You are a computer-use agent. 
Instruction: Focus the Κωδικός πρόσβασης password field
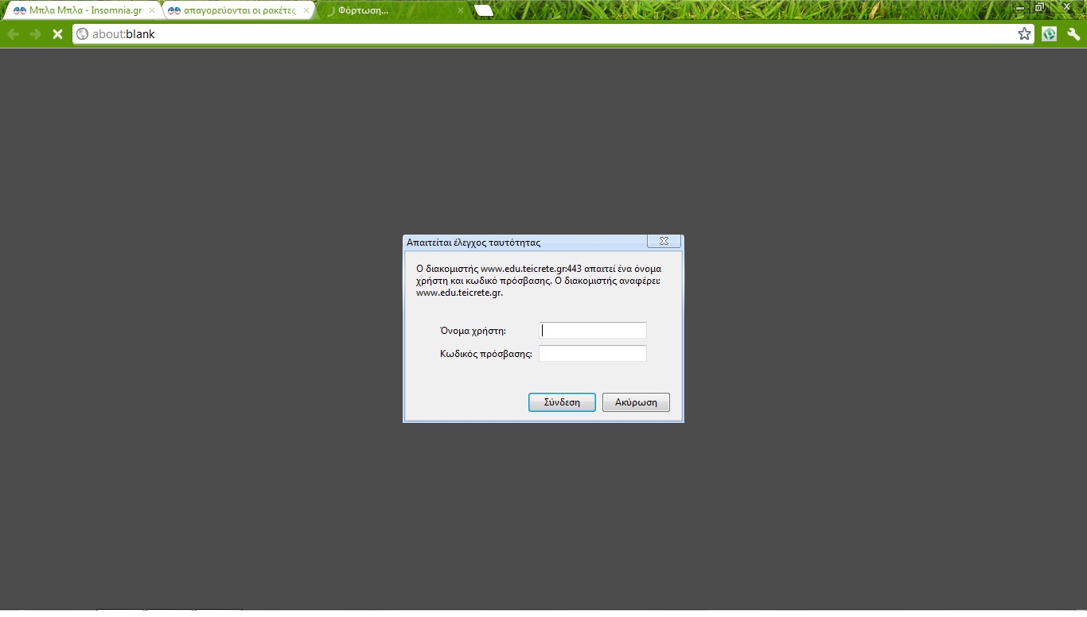point(593,353)
